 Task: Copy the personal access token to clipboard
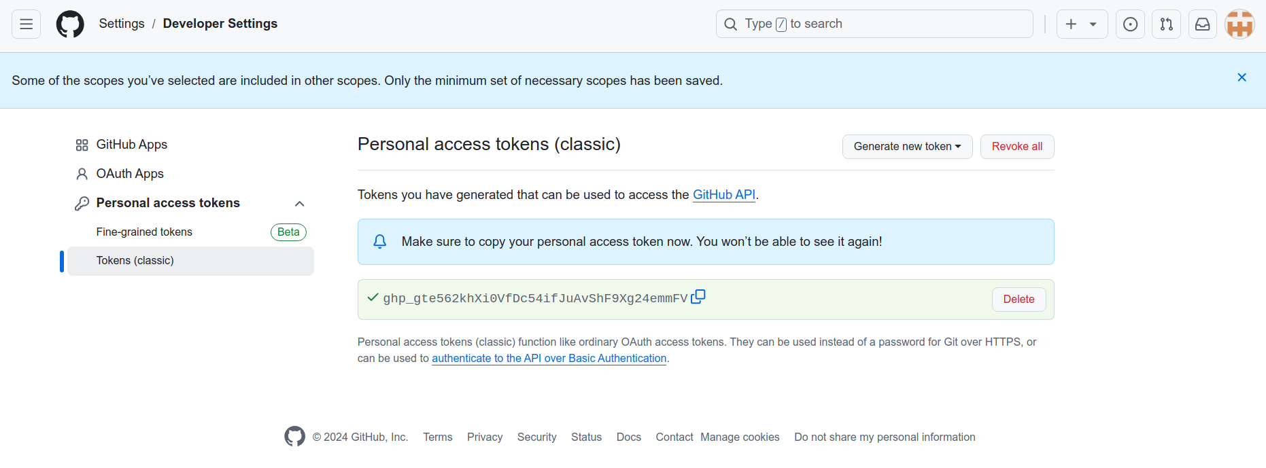[x=698, y=297]
